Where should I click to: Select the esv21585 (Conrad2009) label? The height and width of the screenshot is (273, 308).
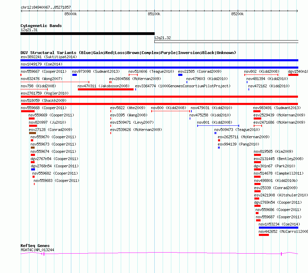point(200,71)
